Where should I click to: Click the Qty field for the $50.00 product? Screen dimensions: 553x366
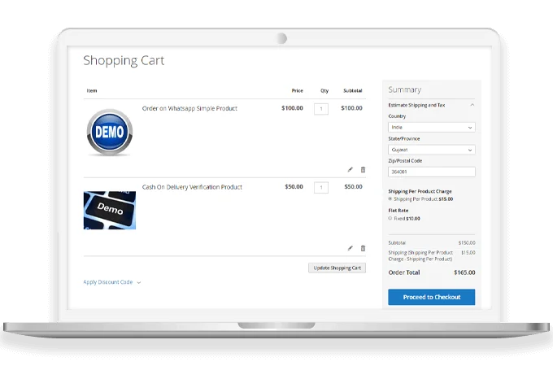(321, 187)
